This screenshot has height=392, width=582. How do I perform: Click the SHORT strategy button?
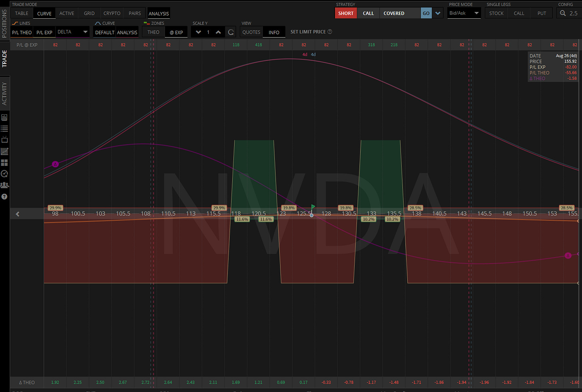pyautogui.click(x=346, y=13)
